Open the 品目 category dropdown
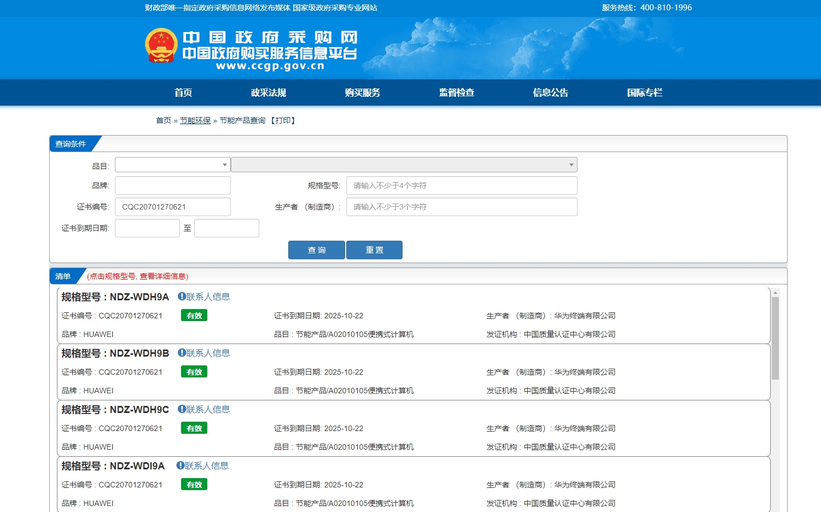821x512 pixels. point(172,165)
